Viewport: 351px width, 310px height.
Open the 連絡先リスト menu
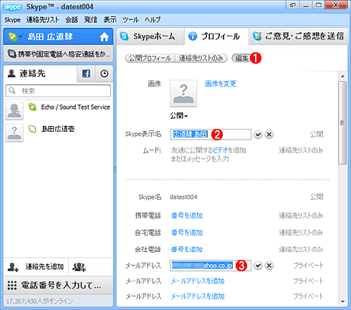(x=42, y=20)
